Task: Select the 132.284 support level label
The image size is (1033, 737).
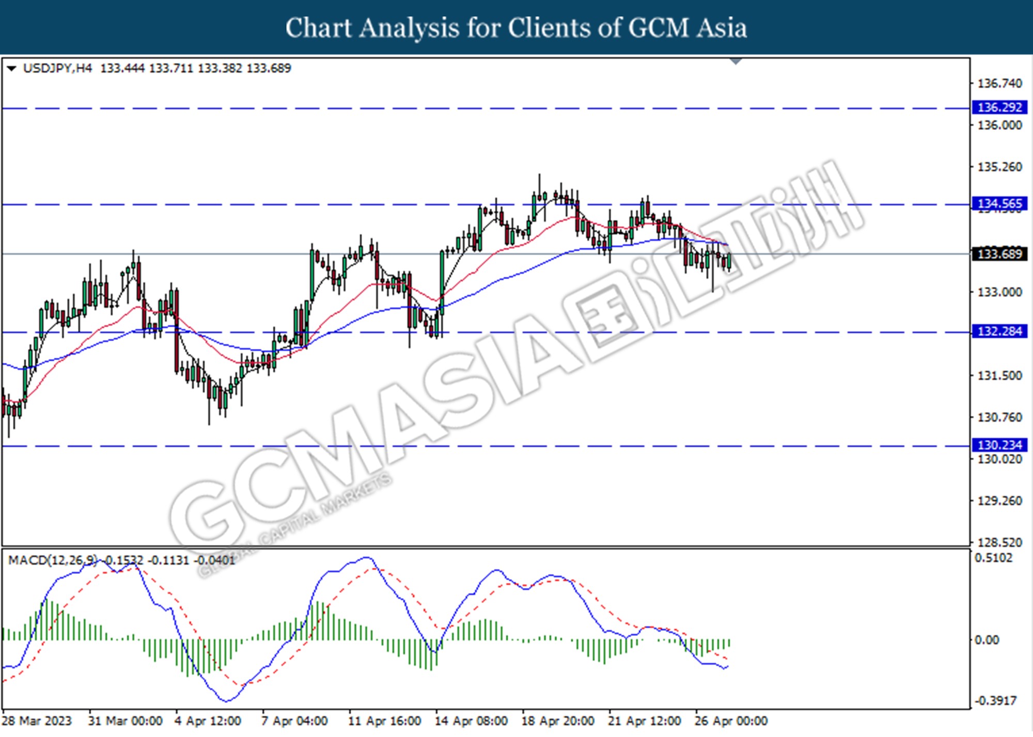Action: [999, 331]
